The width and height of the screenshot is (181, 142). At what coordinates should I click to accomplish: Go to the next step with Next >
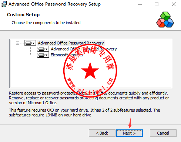(x=130, y=133)
